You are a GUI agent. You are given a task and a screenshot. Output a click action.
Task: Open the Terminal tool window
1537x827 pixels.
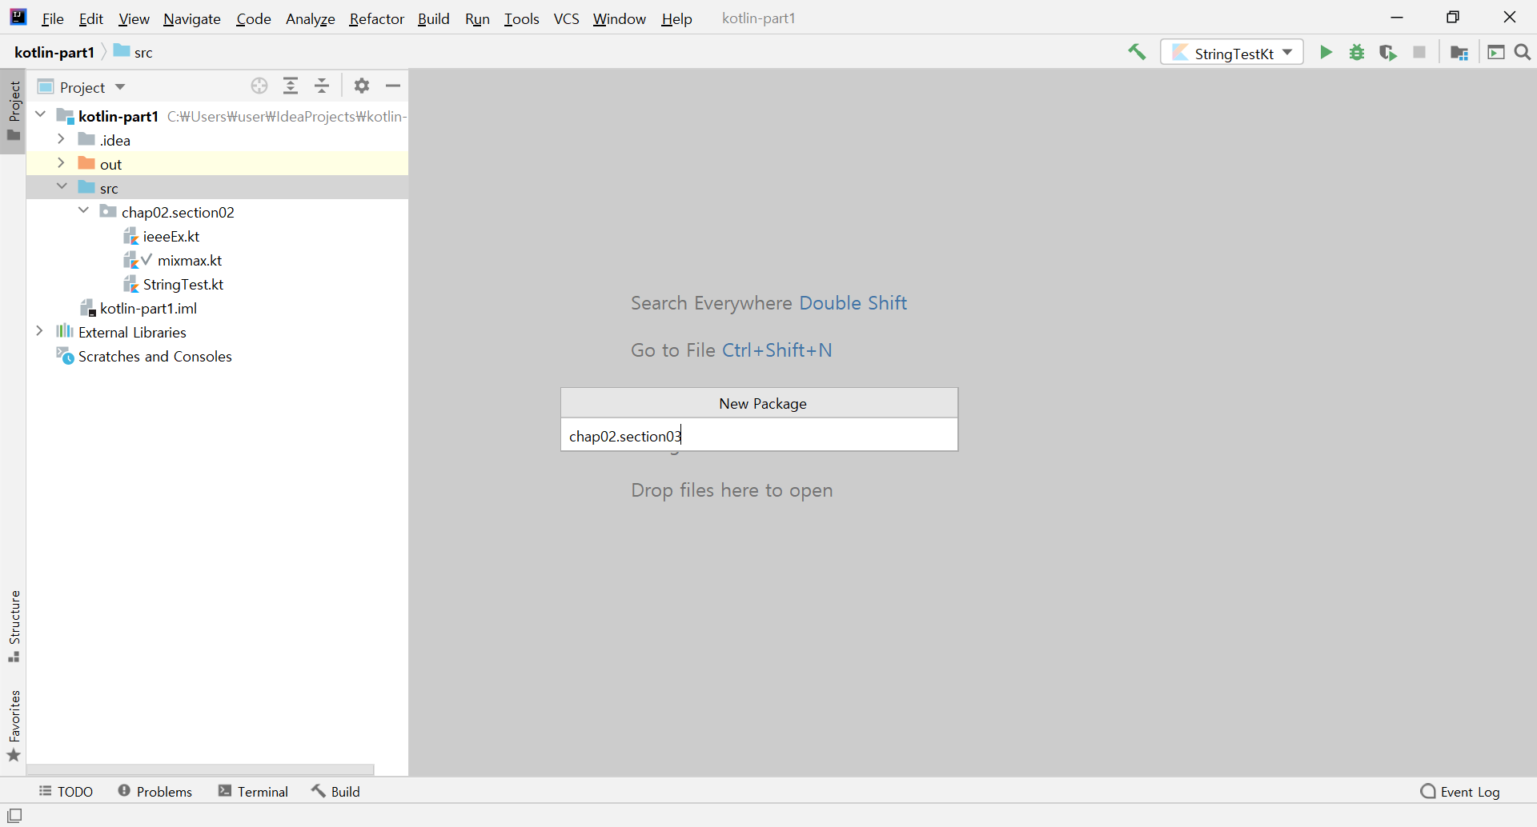pos(253,792)
